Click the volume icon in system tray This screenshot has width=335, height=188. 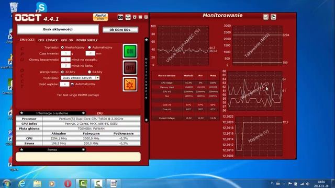[308, 183]
